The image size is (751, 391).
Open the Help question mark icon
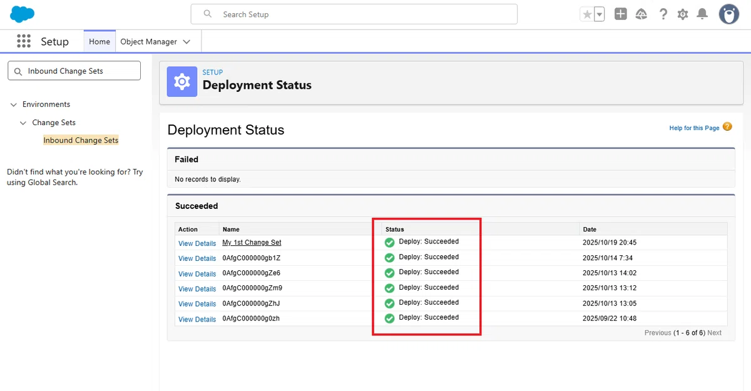(663, 14)
